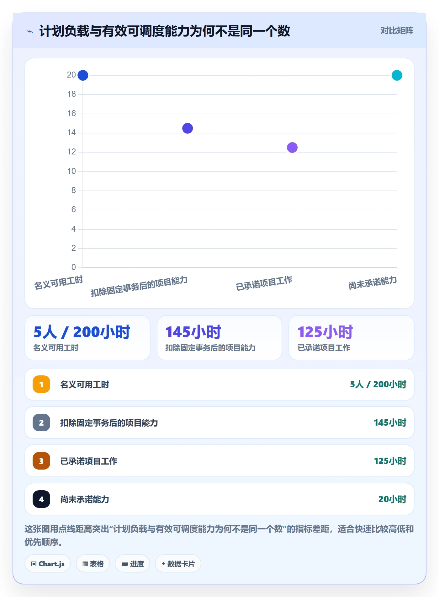Click the 对比矩阵 label in the header

coord(397,30)
